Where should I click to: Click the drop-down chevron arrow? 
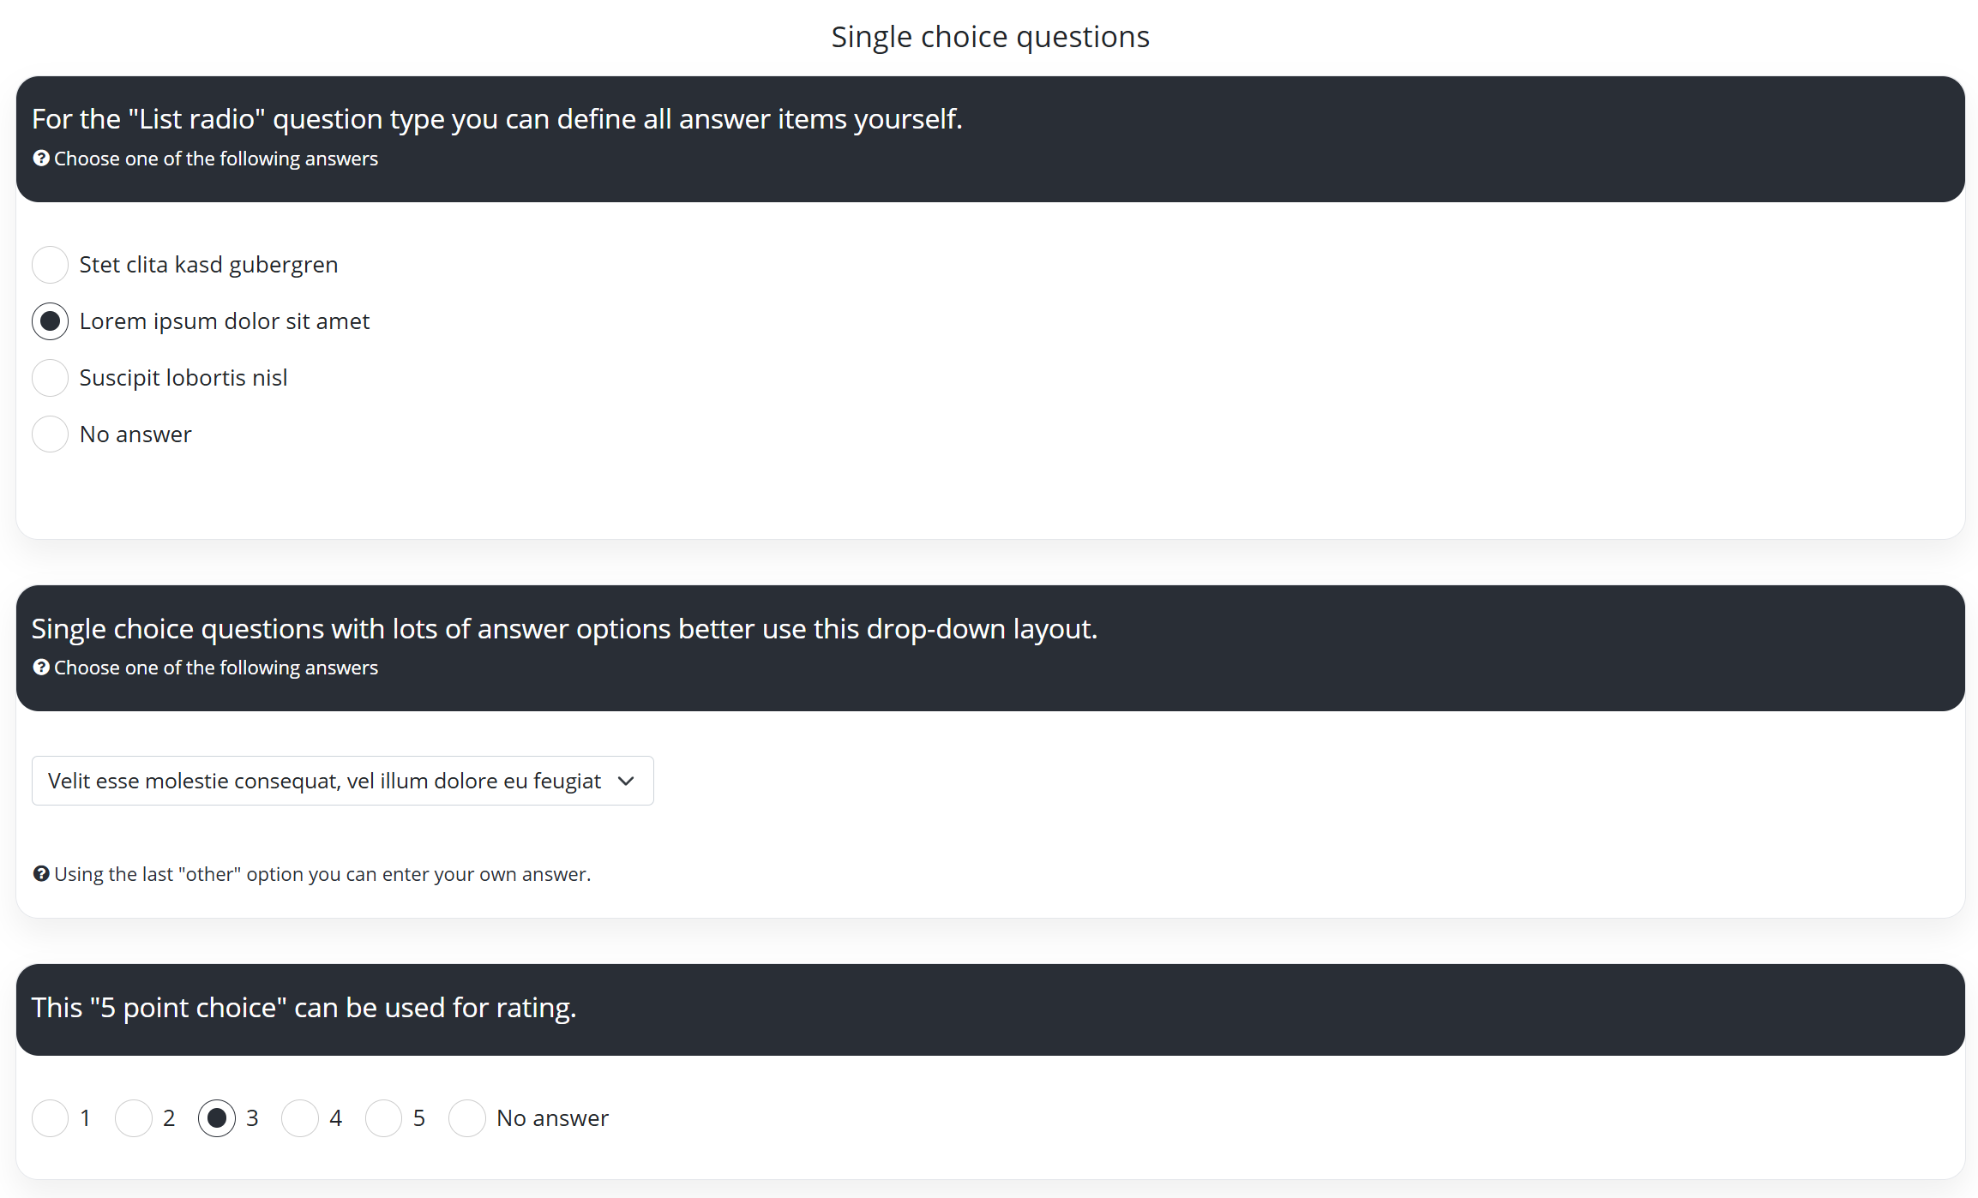click(x=626, y=781)
